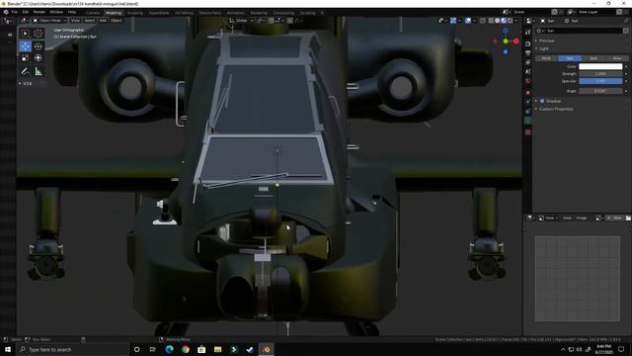Screen dimensions: 632x356
Task: Select the Annotate pencil tool
Action: pyautogui.click(x=25, y=71)
